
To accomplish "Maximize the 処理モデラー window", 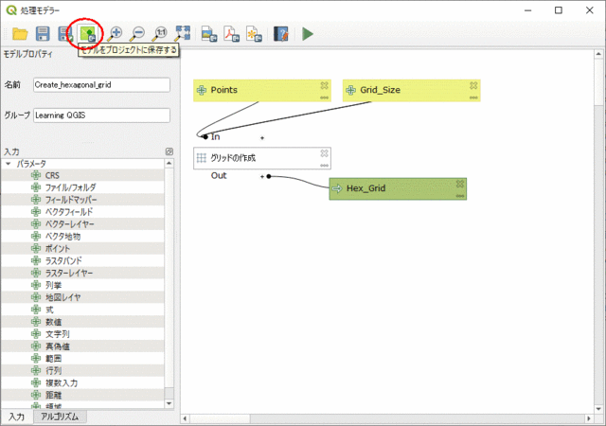I will coord(559,10).
